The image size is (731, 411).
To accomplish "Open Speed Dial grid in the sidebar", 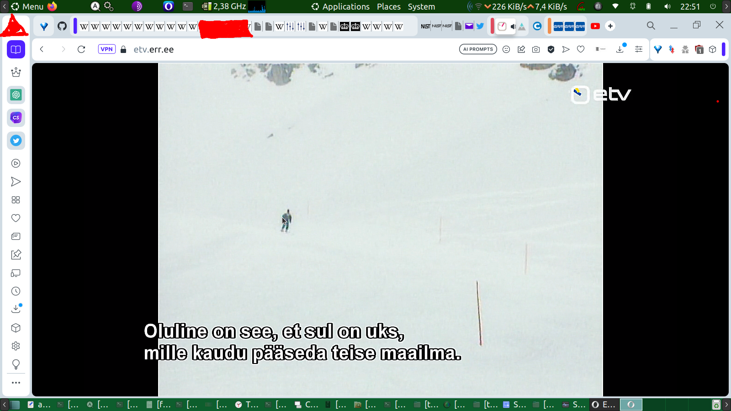I will (16, 200).
